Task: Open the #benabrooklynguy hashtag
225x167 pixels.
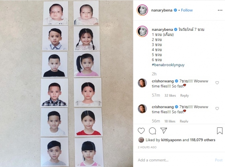Action: coord(168,65)
